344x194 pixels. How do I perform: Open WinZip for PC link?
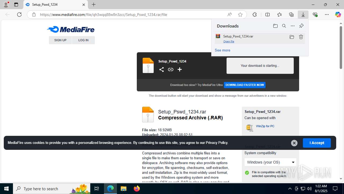[x=265, y=126]
